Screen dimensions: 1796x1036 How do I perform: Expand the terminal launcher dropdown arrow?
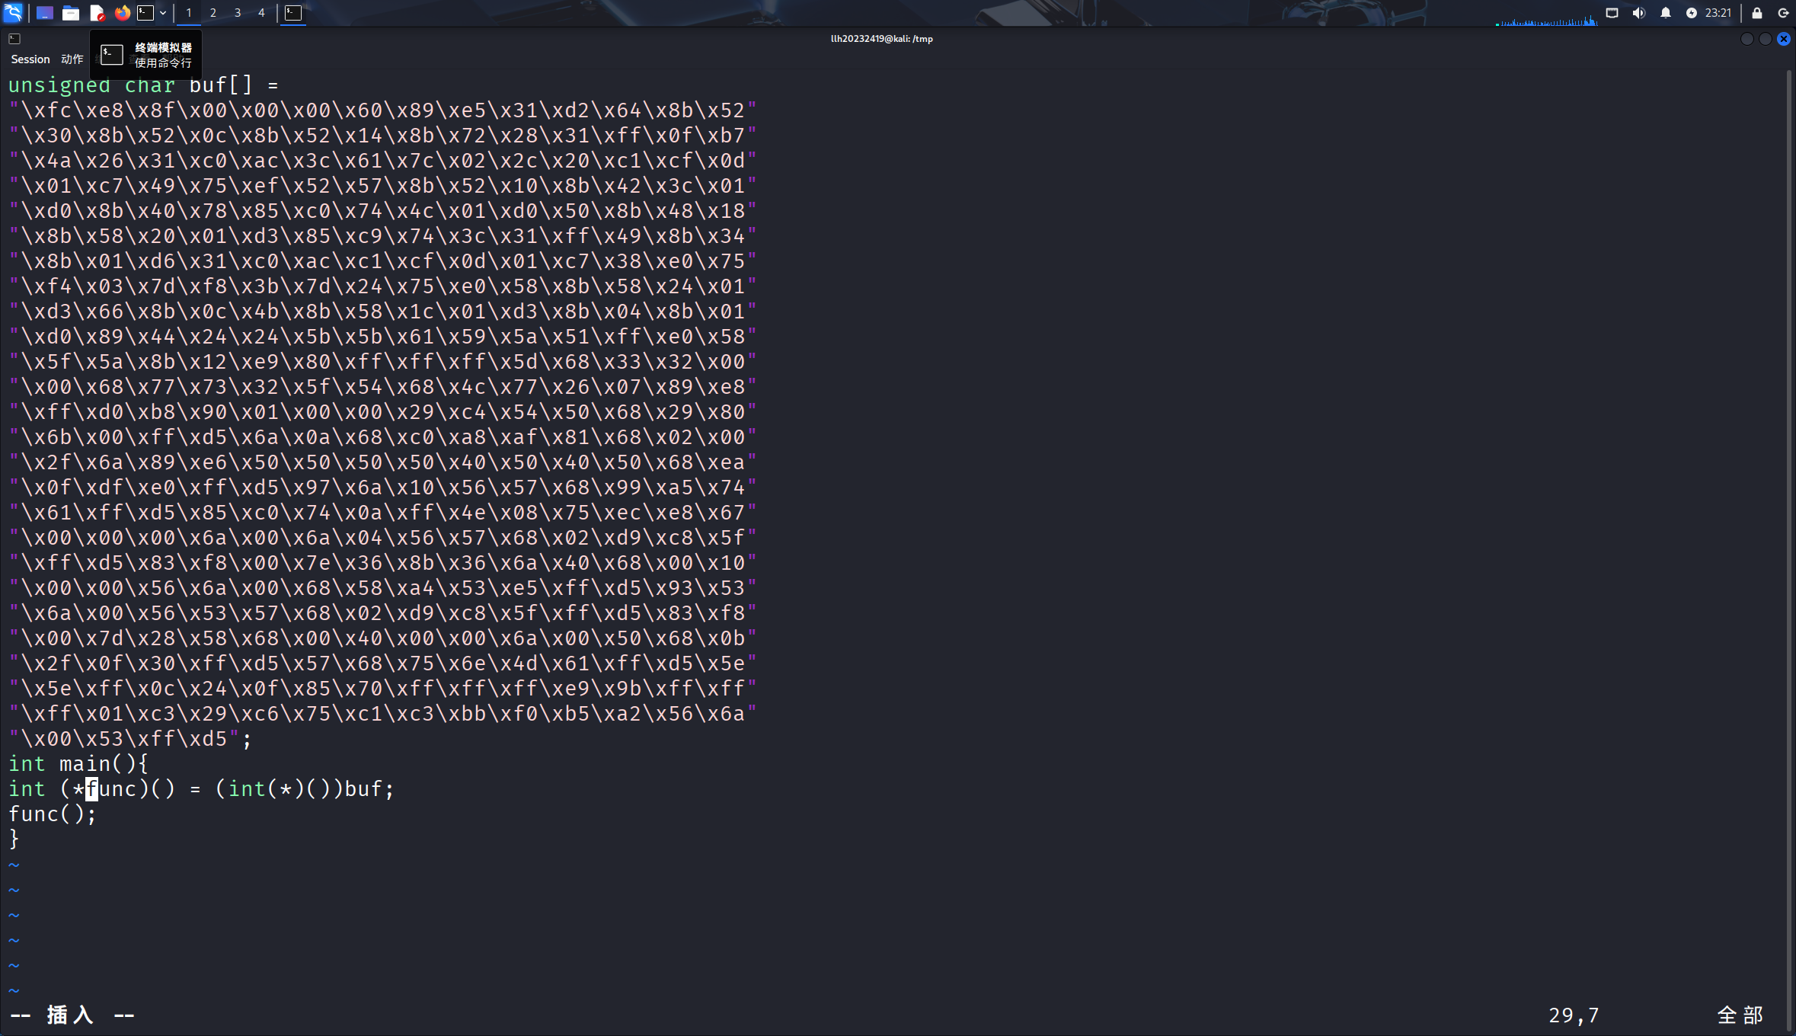pyautogui.click(x=163, y=12)
